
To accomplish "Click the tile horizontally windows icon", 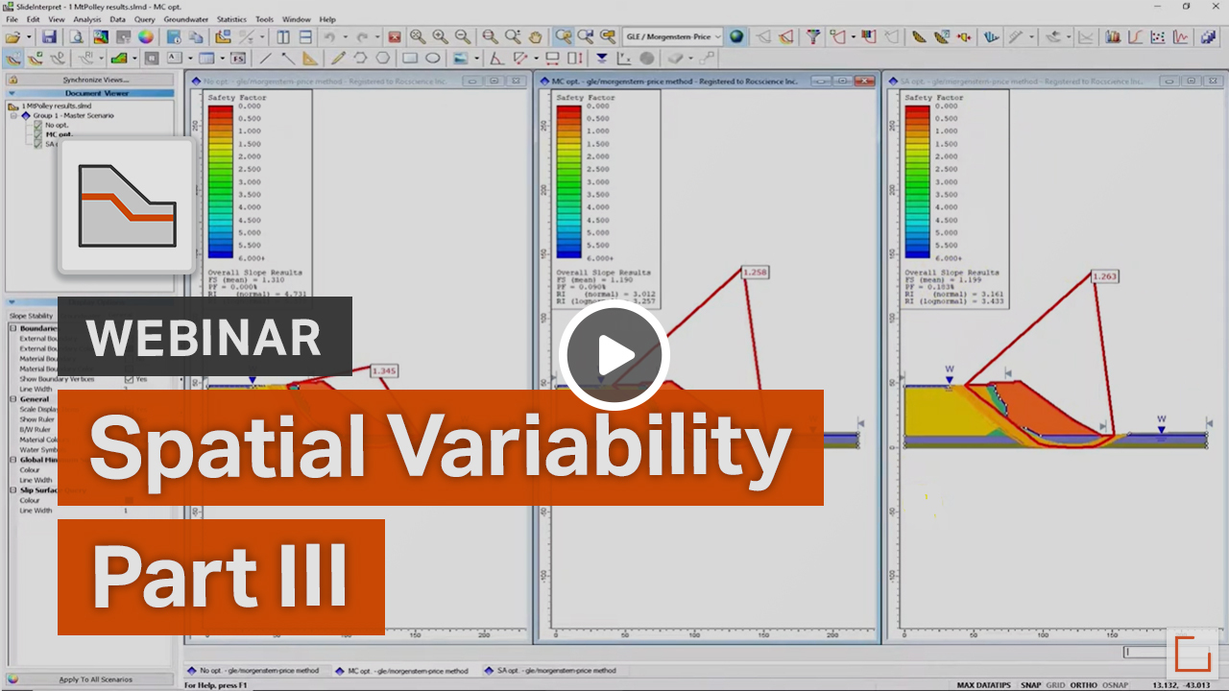I will 305,36.
